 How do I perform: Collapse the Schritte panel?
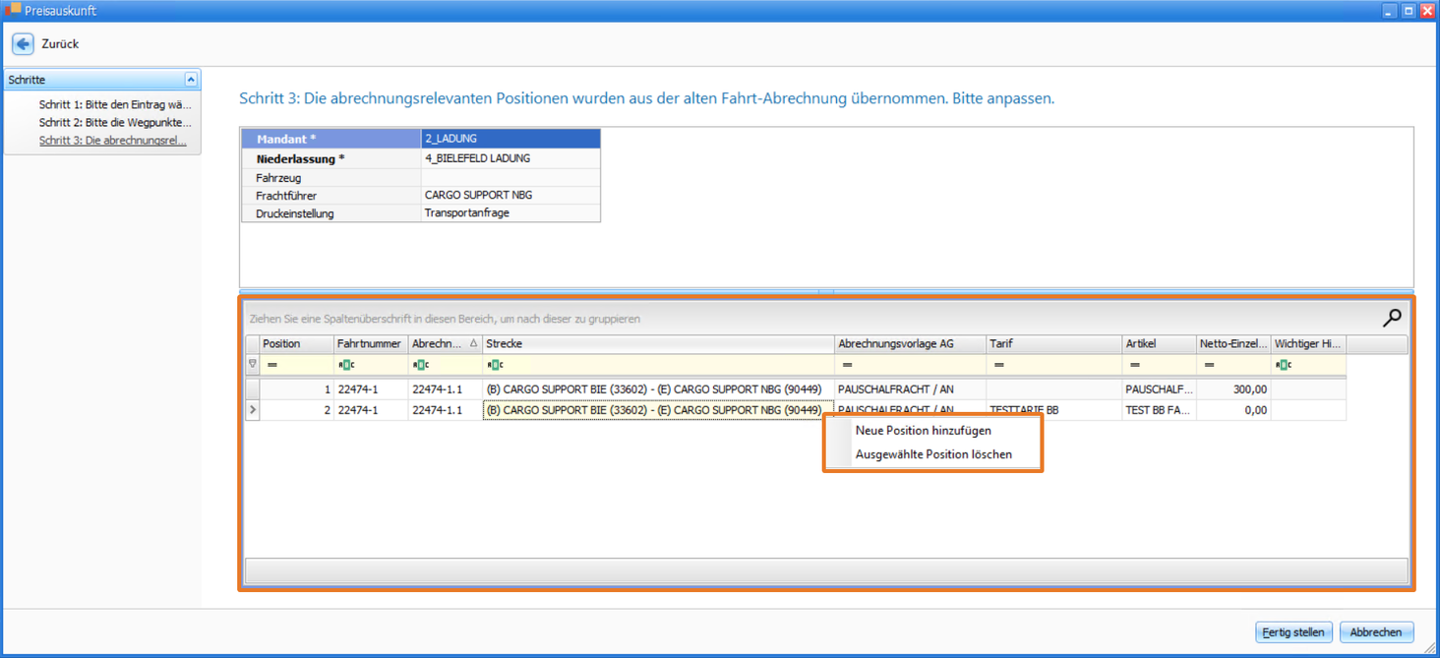click(191, 80)
